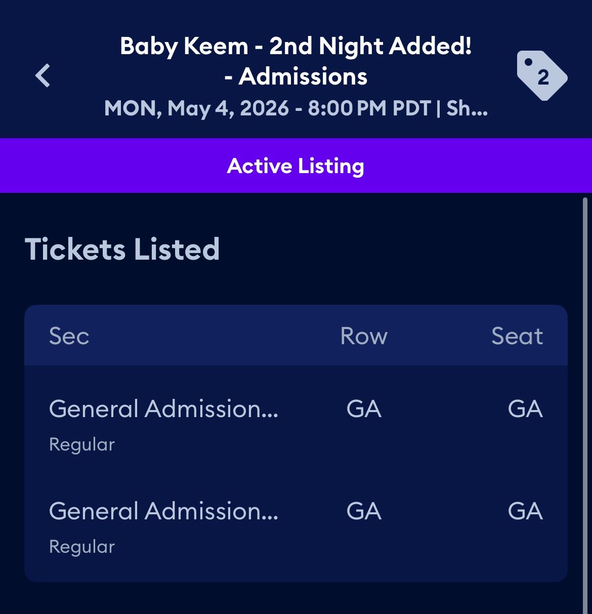Tap the price tag icon showing 2

pos(541,76)
